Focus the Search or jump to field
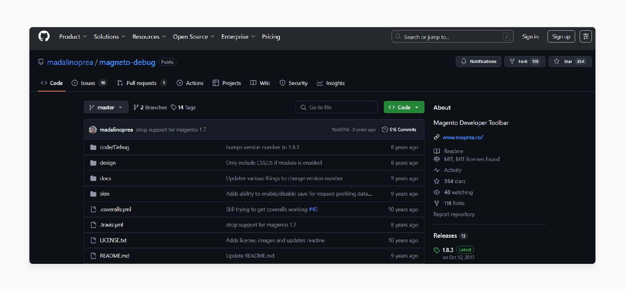Image resolution: width=625 pixels, height=291 pixels. 452,37
